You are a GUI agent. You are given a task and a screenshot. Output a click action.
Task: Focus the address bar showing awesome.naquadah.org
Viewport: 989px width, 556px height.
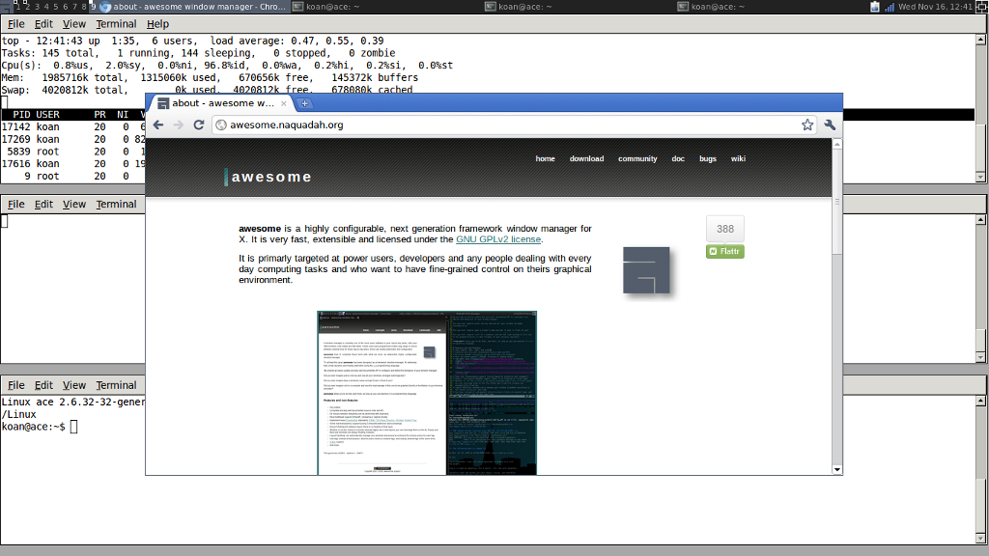502,125
